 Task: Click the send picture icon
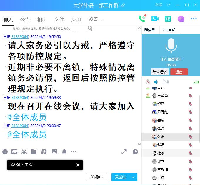tap(54, 152)
